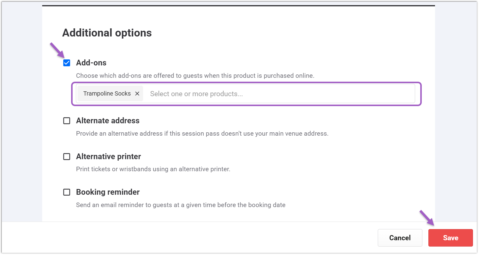Screen dimensions: 479x255
Task: Enable the Alternate address checkbox
Action: click(67, 121)
